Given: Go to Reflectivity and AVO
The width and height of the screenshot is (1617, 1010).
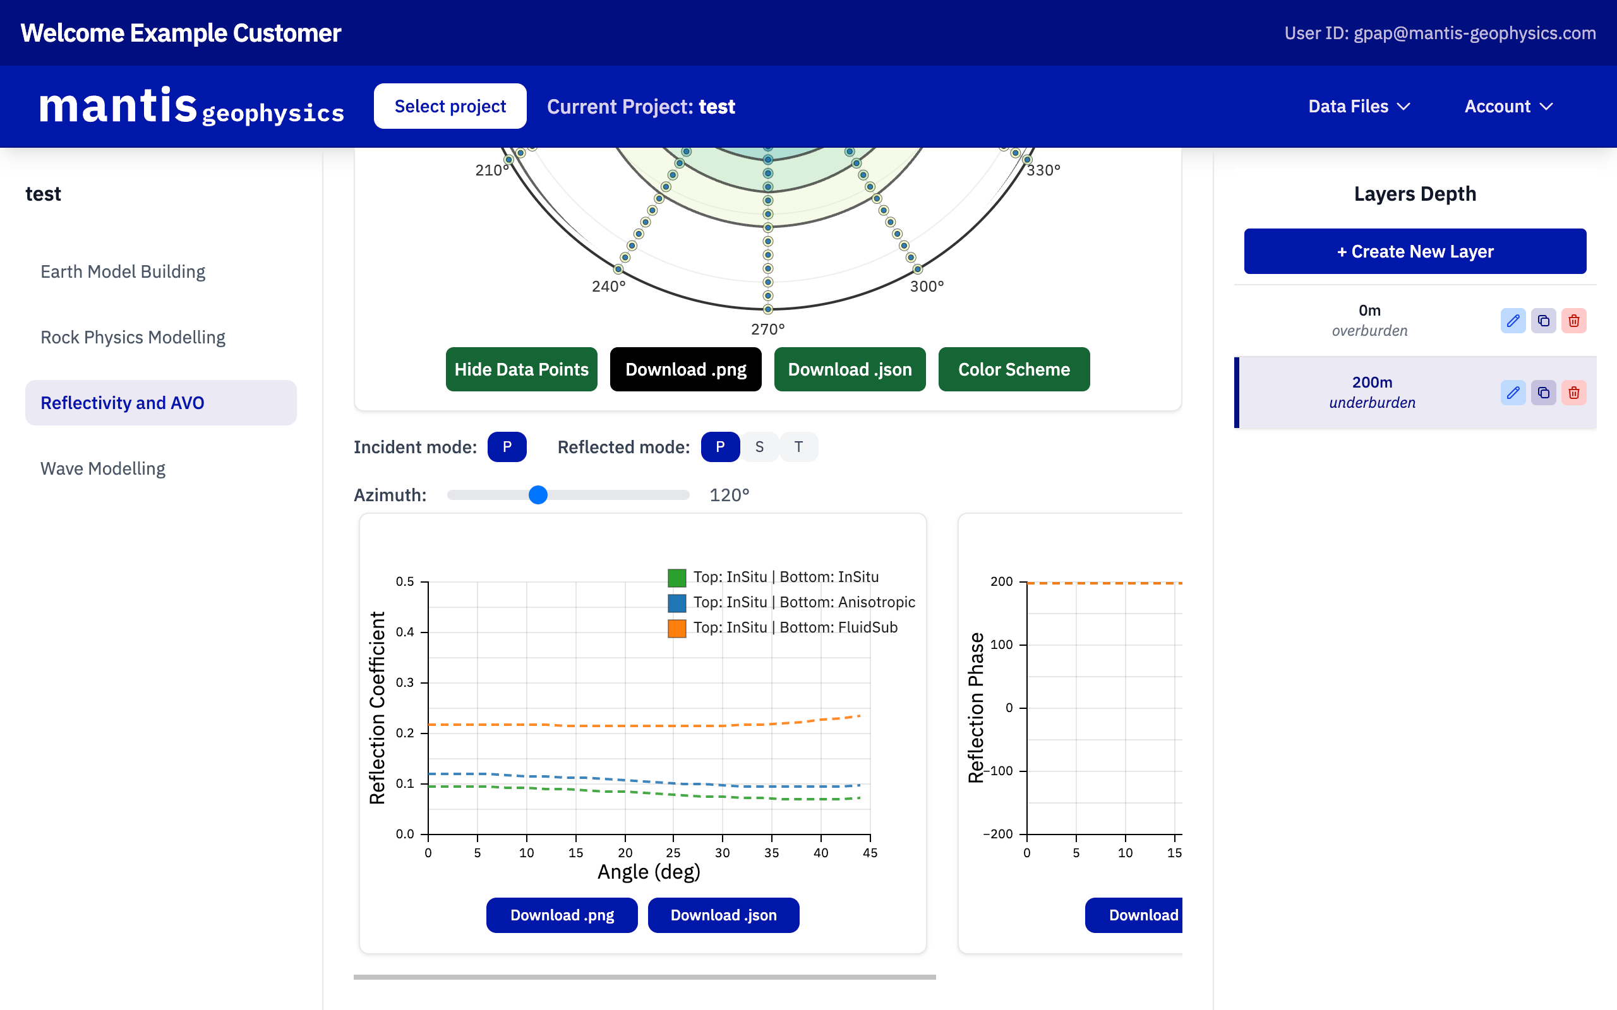Looking at the screenshot, I should (161, 403).
